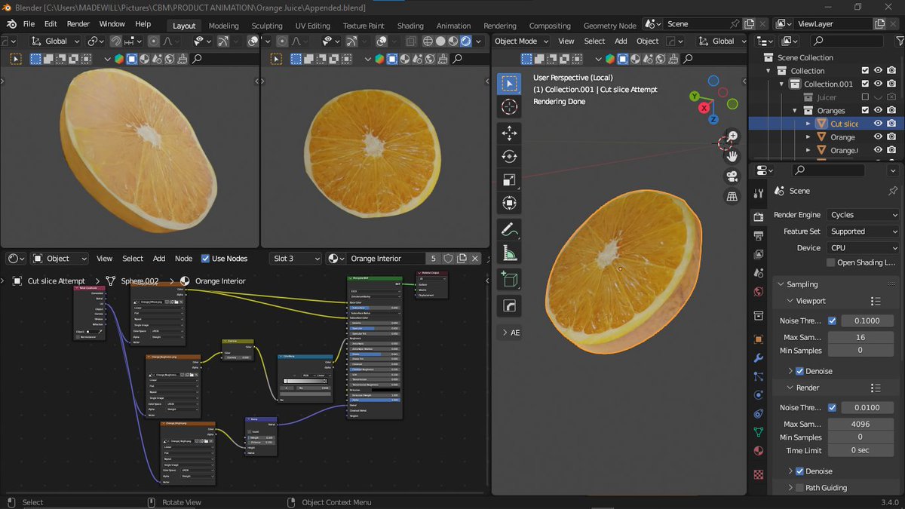This screenshot has height=509, width=905.
Task: Click the pan hand navigation icon
Action: click(x=732, y=156)
